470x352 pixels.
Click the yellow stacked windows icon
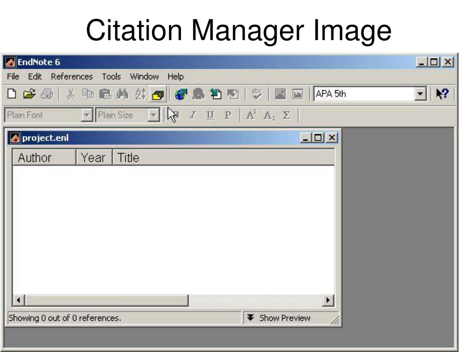(158, 94)
